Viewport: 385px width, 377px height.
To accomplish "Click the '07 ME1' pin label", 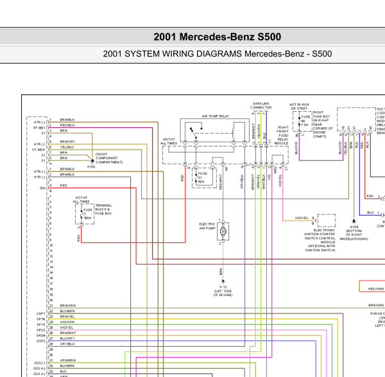I will [x=39, y=128].
